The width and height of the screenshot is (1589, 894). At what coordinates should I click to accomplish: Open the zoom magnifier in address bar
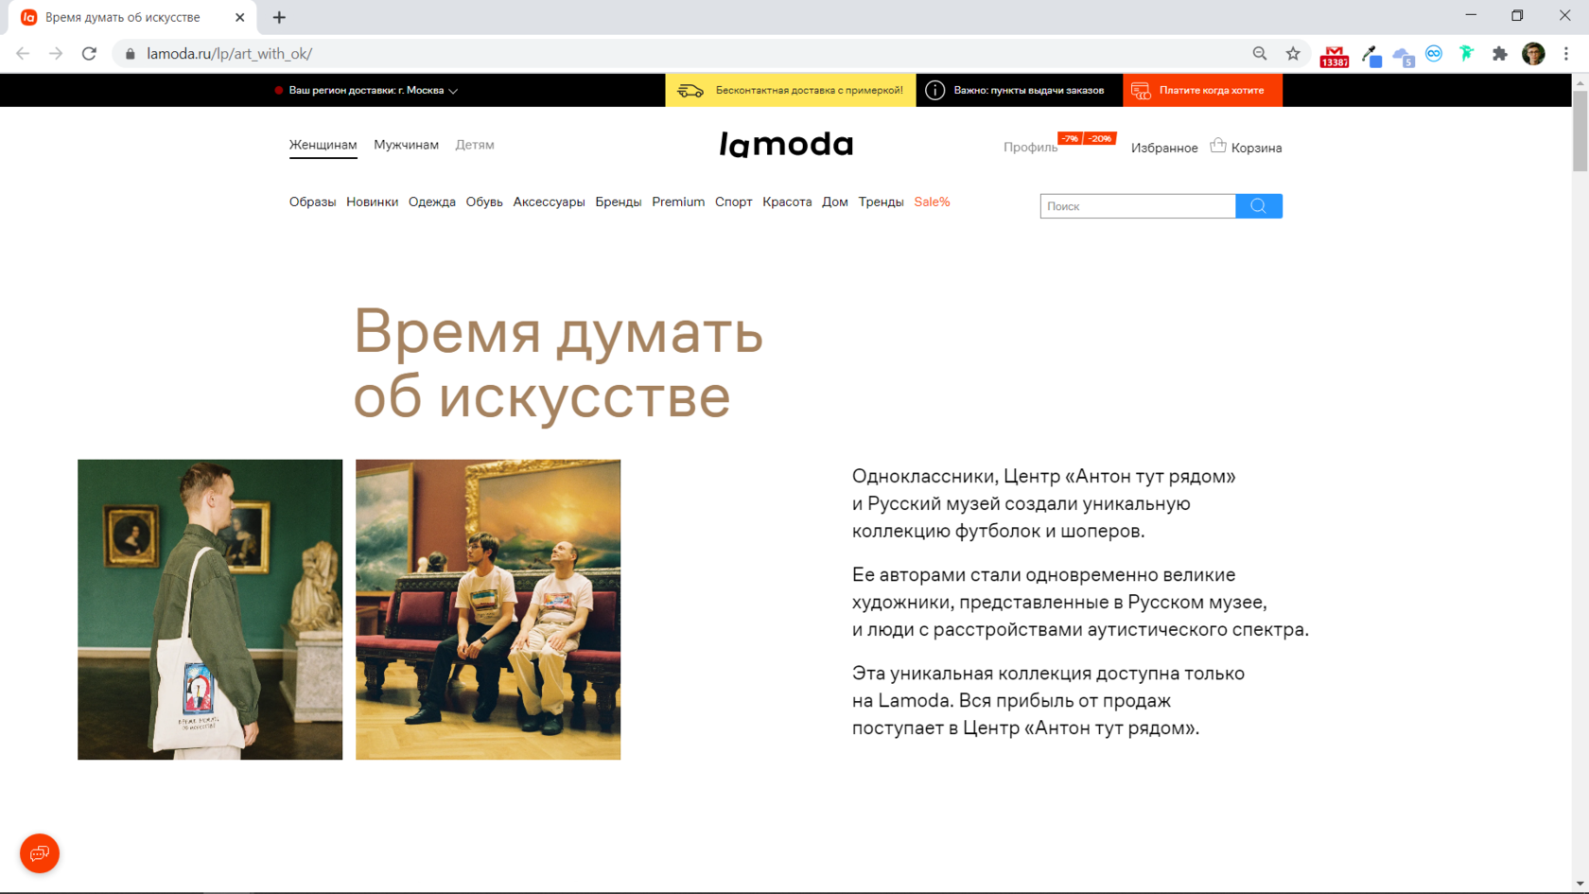click(x=1260, y=54)
